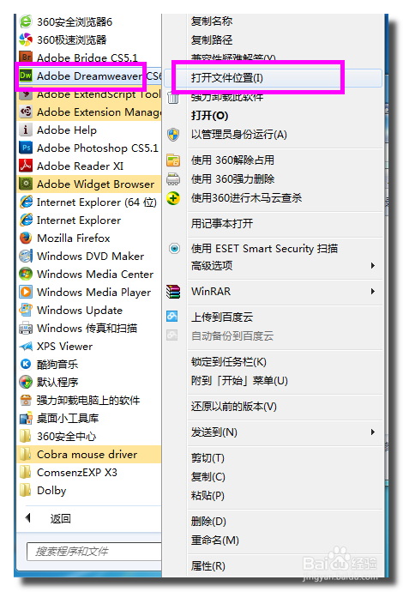Expand the WinRAR submenu arrow

pyautogui.click(x=372, y=291)
